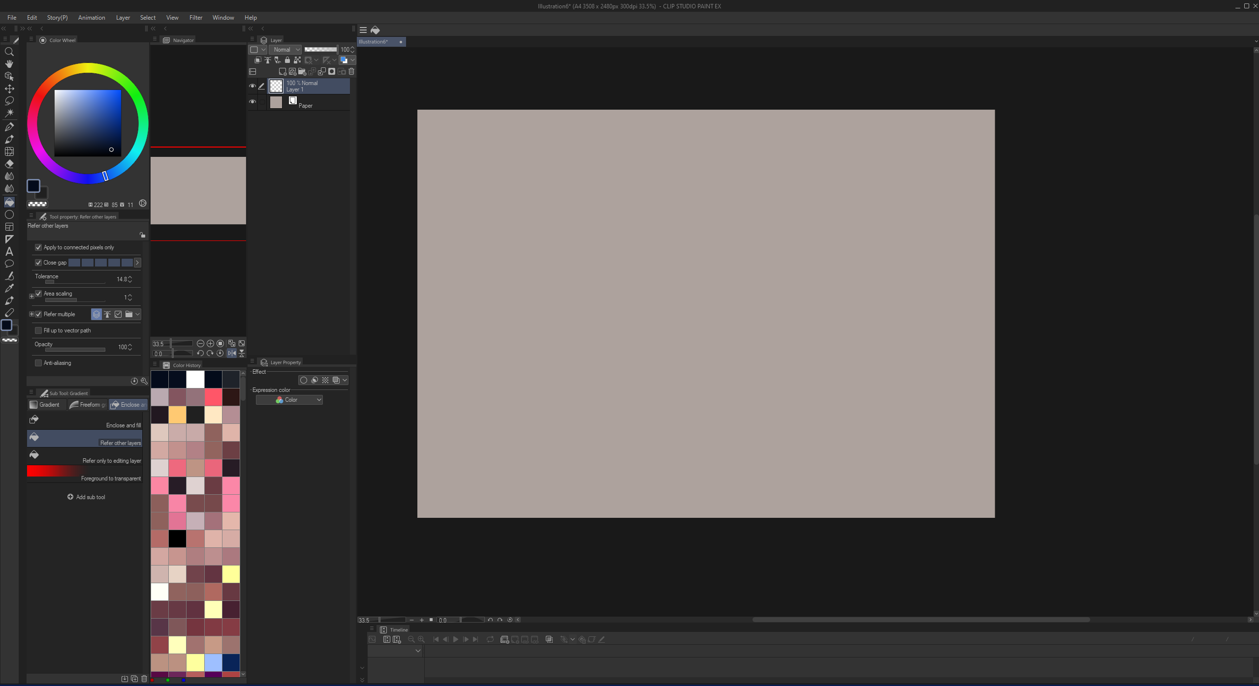This screenshot has width=1259, height=686.
Task: Click Clip to layer below icon
Action: pyautogui.click(x=258, y=60)
